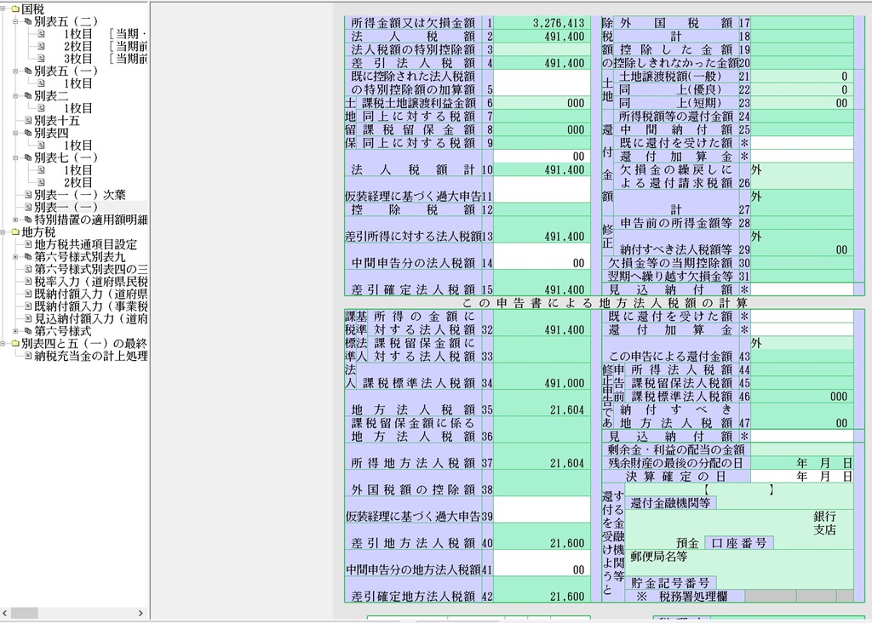Collapse the 別表七（一） tree node

pyautogui.click(x=16, y=158)
